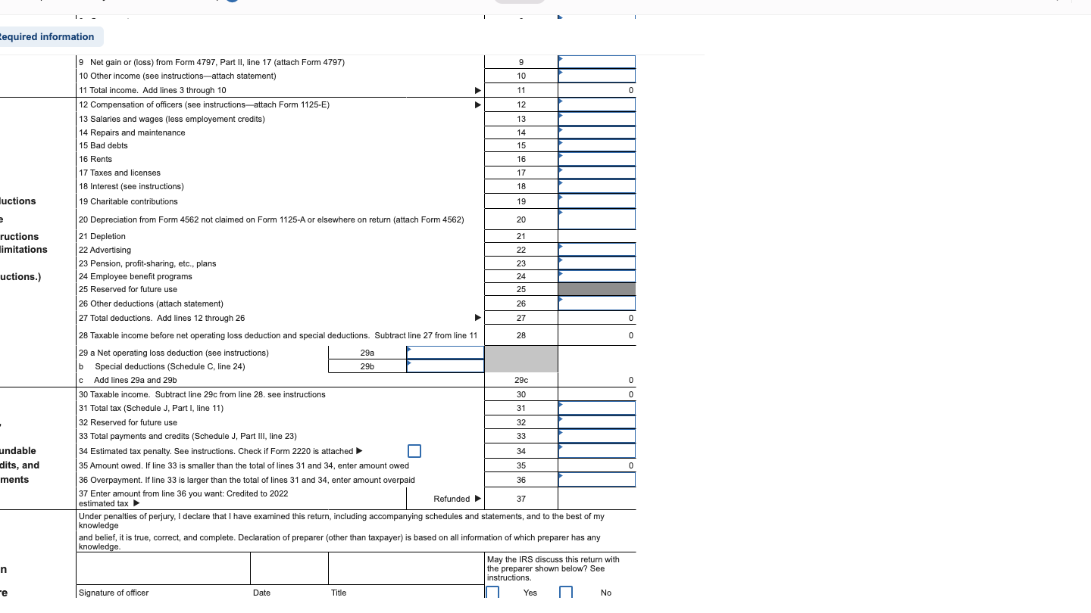Image resolution: width=1091 pixels, height=613 pixels.
Task: Focus the line 32 reserved field
Action: (x=597, y=422)
